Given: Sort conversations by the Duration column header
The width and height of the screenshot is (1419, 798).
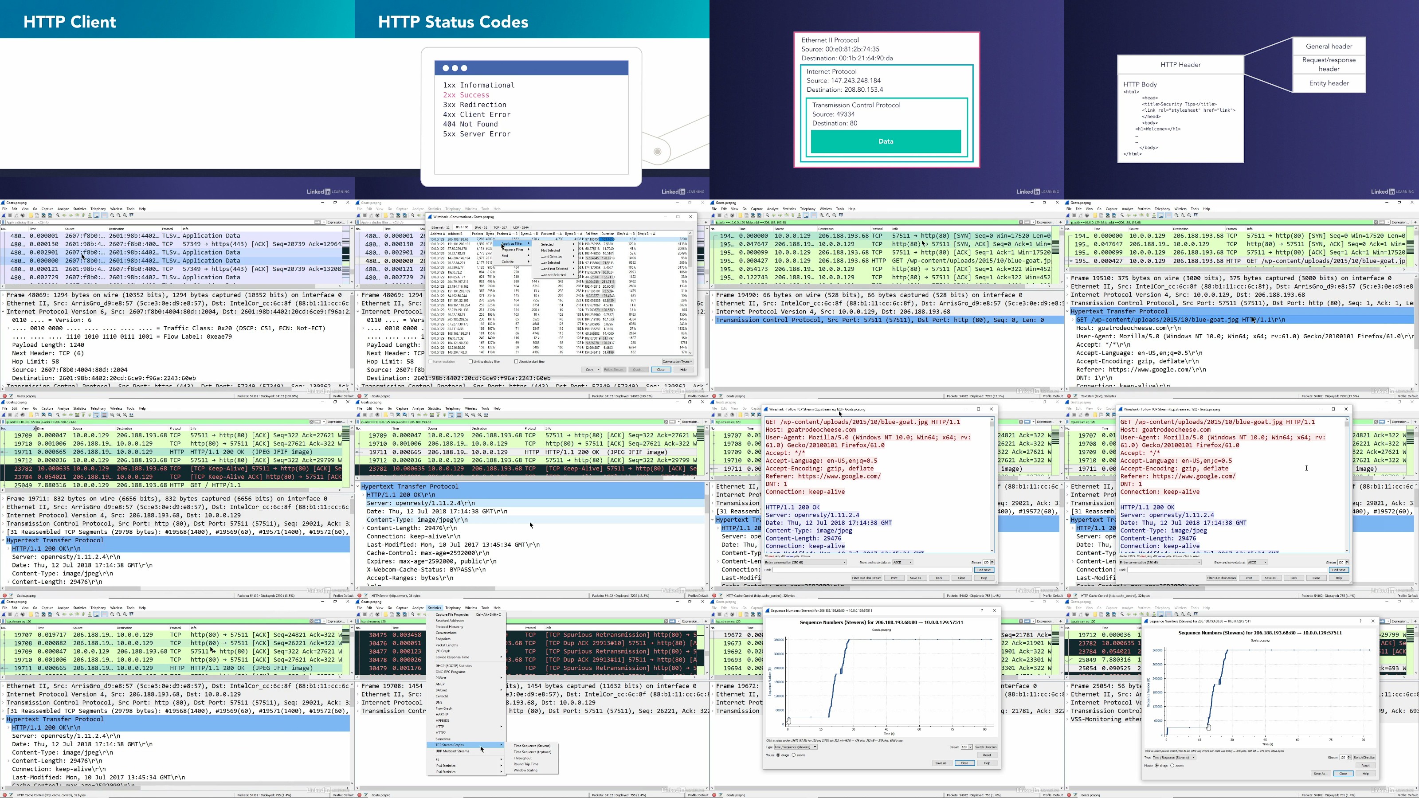Looking at the screenshot, I should 607,234.
